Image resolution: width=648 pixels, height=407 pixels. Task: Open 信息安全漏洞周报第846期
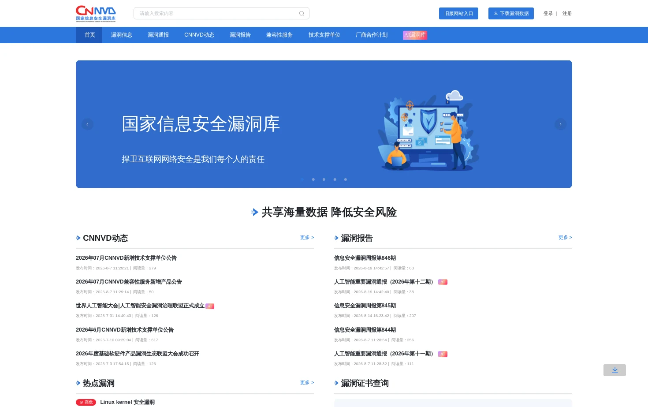point(365,258)
